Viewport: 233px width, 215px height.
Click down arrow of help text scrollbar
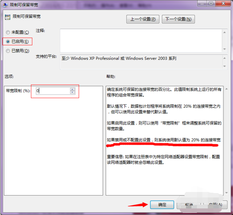point(226,193)
